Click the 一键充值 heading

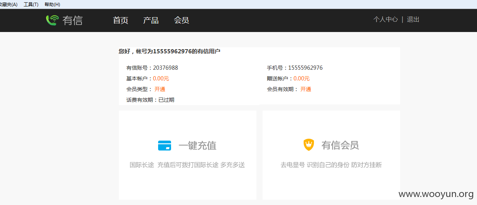point(197,146)
